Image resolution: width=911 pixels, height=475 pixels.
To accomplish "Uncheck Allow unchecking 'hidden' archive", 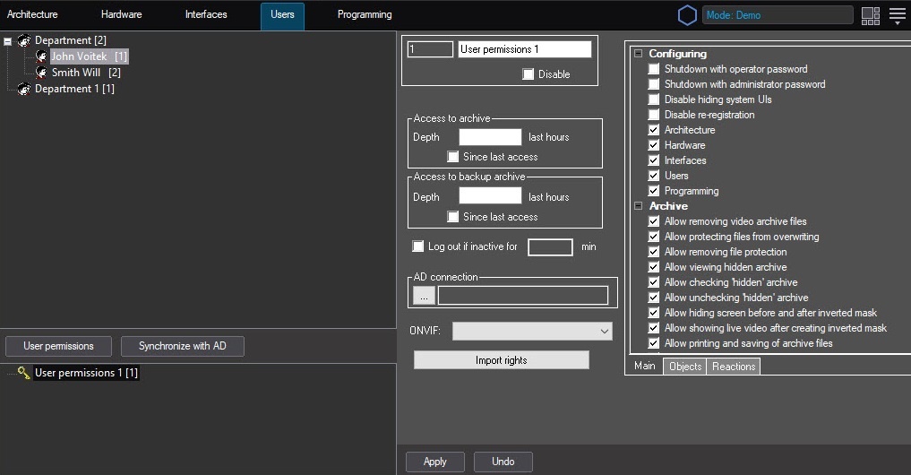I will pos(654,297).
